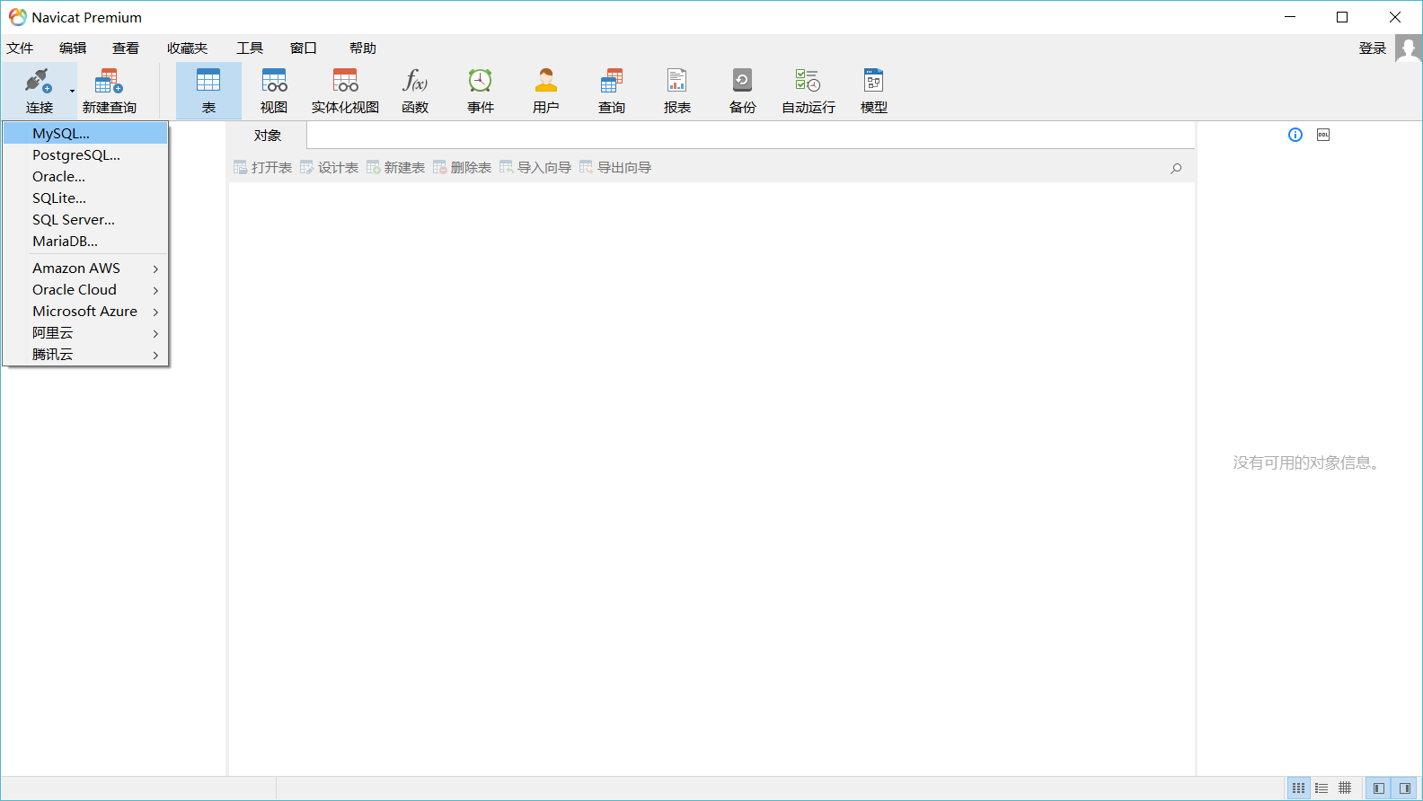This screenshot has width=1423, height=801.
Task: Toggle the right info pane button
Action: (x=1405, y=788)
